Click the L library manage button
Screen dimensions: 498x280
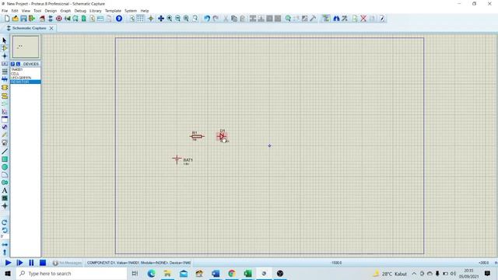(x=18, y=64)
